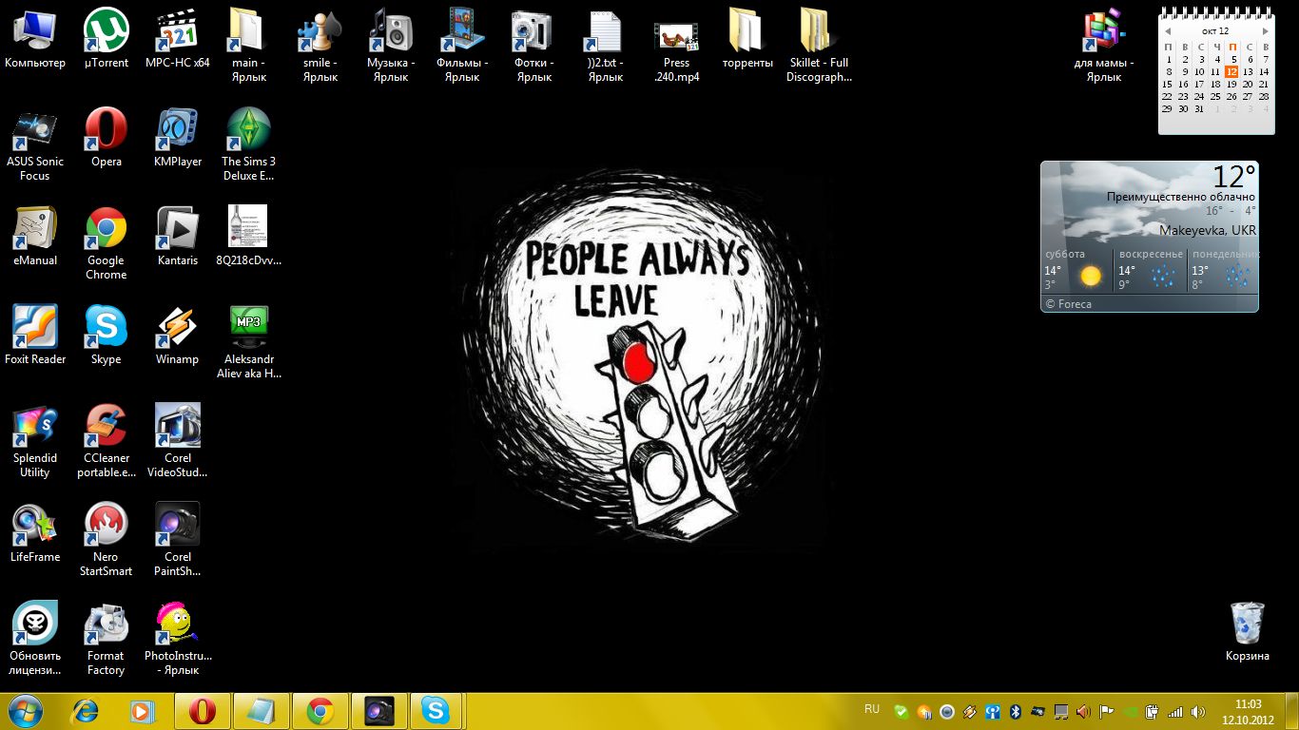Launch CCleaner portable
1299x730 pixels.
[107, 441]
